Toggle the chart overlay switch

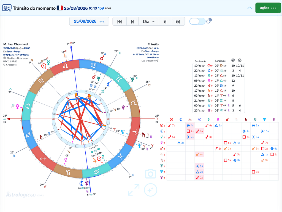coord(197,21)
